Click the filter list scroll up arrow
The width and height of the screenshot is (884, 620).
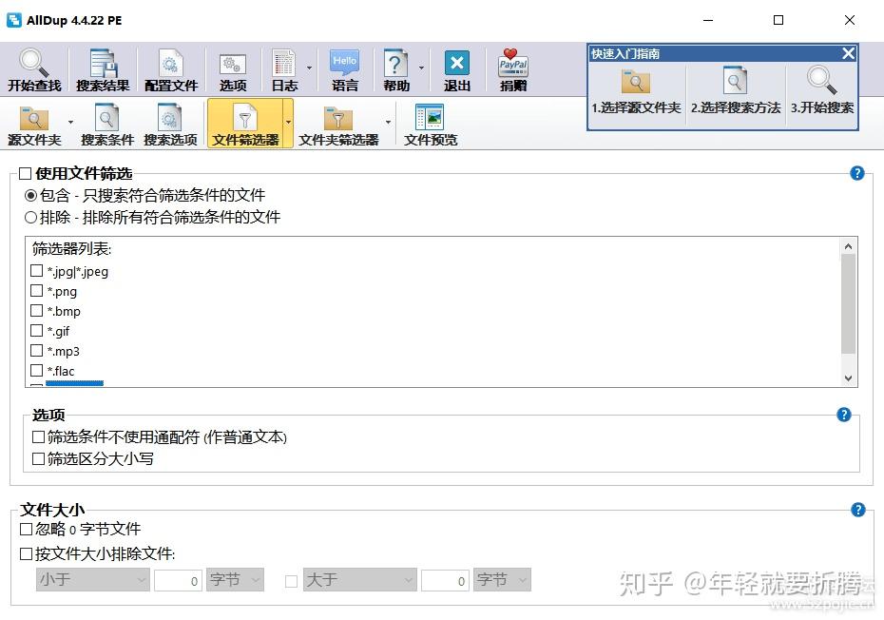tap(848, 246)
